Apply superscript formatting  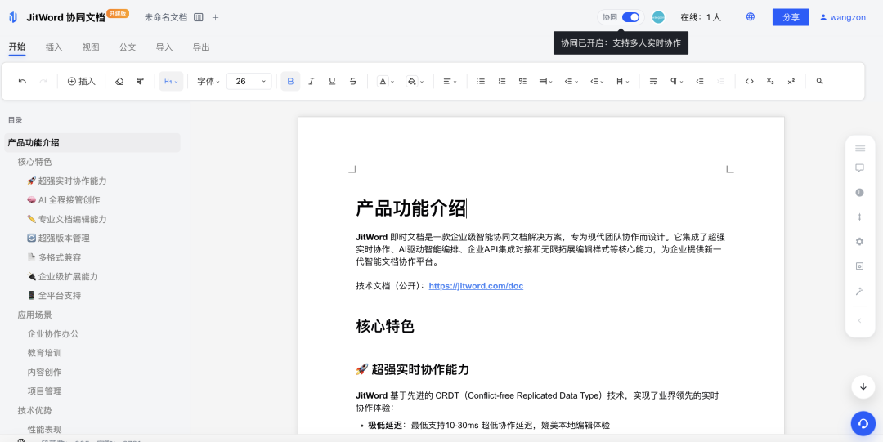(x=791, y=81)
